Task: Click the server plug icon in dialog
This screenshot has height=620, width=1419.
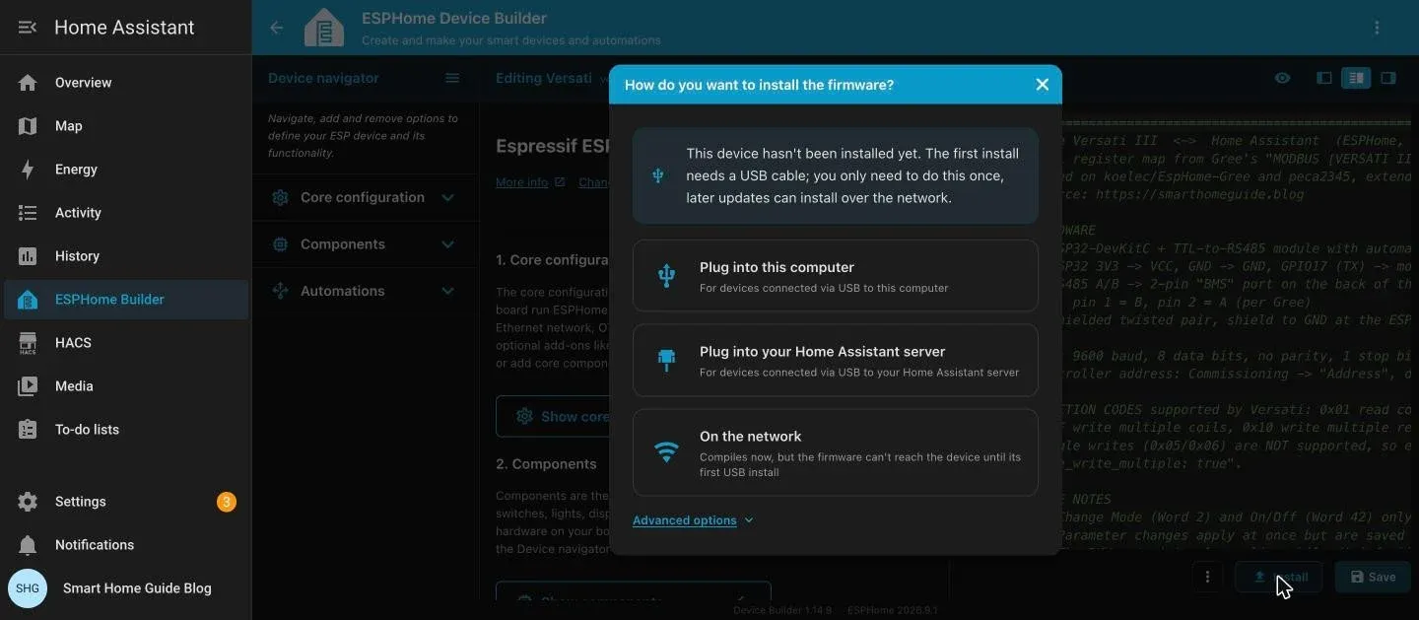Action: [x=667, y=361]
